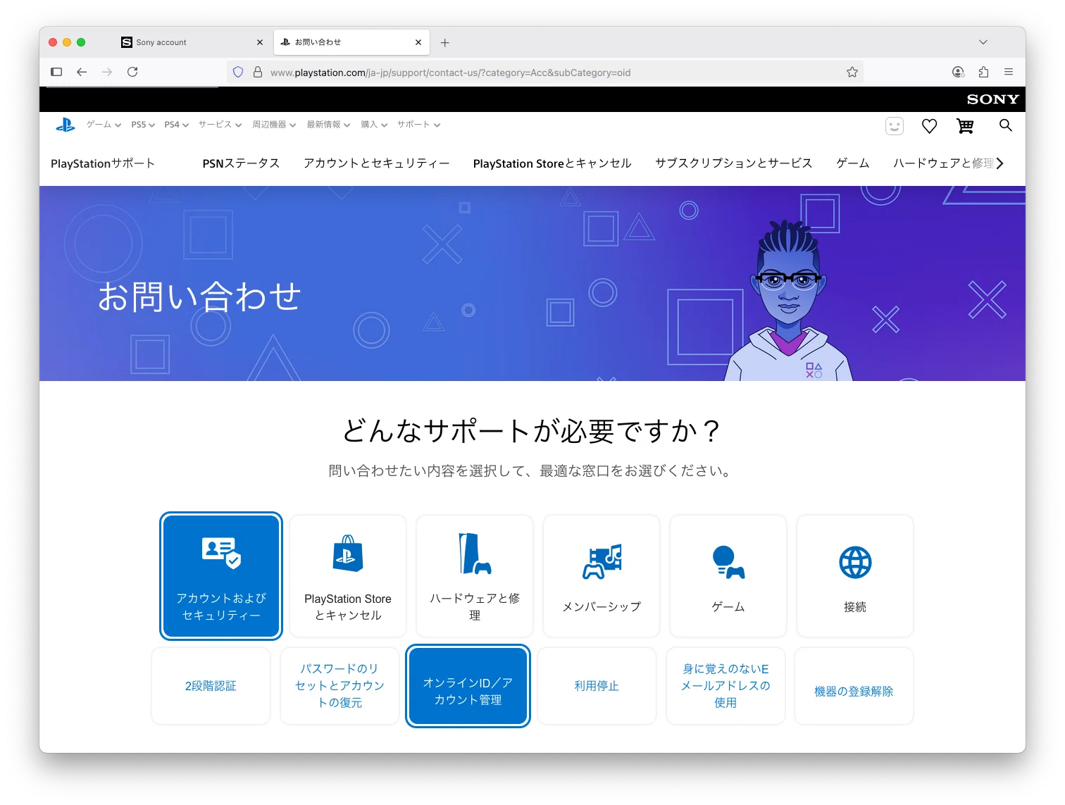Open the list all tabs chevron
1065x805 pixels.
(983, 42)
